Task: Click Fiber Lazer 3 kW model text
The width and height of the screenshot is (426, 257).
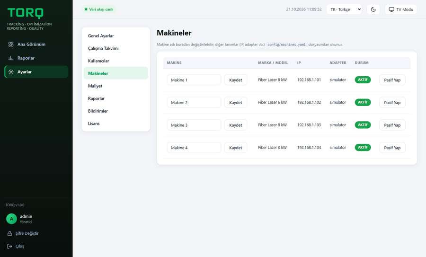Action: 272,148
